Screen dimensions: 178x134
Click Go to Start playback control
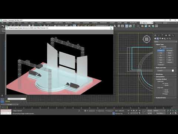coord(129,111)
